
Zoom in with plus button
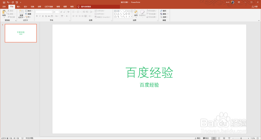tap(248, 138)
